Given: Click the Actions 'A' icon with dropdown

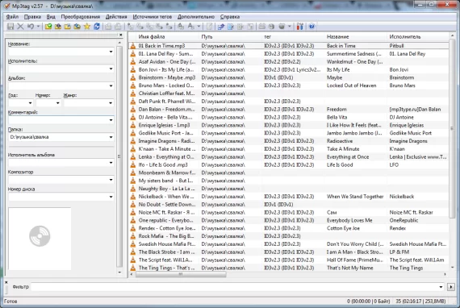Looking at the screenshot, I should 191,27.
